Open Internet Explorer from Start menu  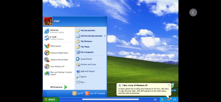click(59, 31)
